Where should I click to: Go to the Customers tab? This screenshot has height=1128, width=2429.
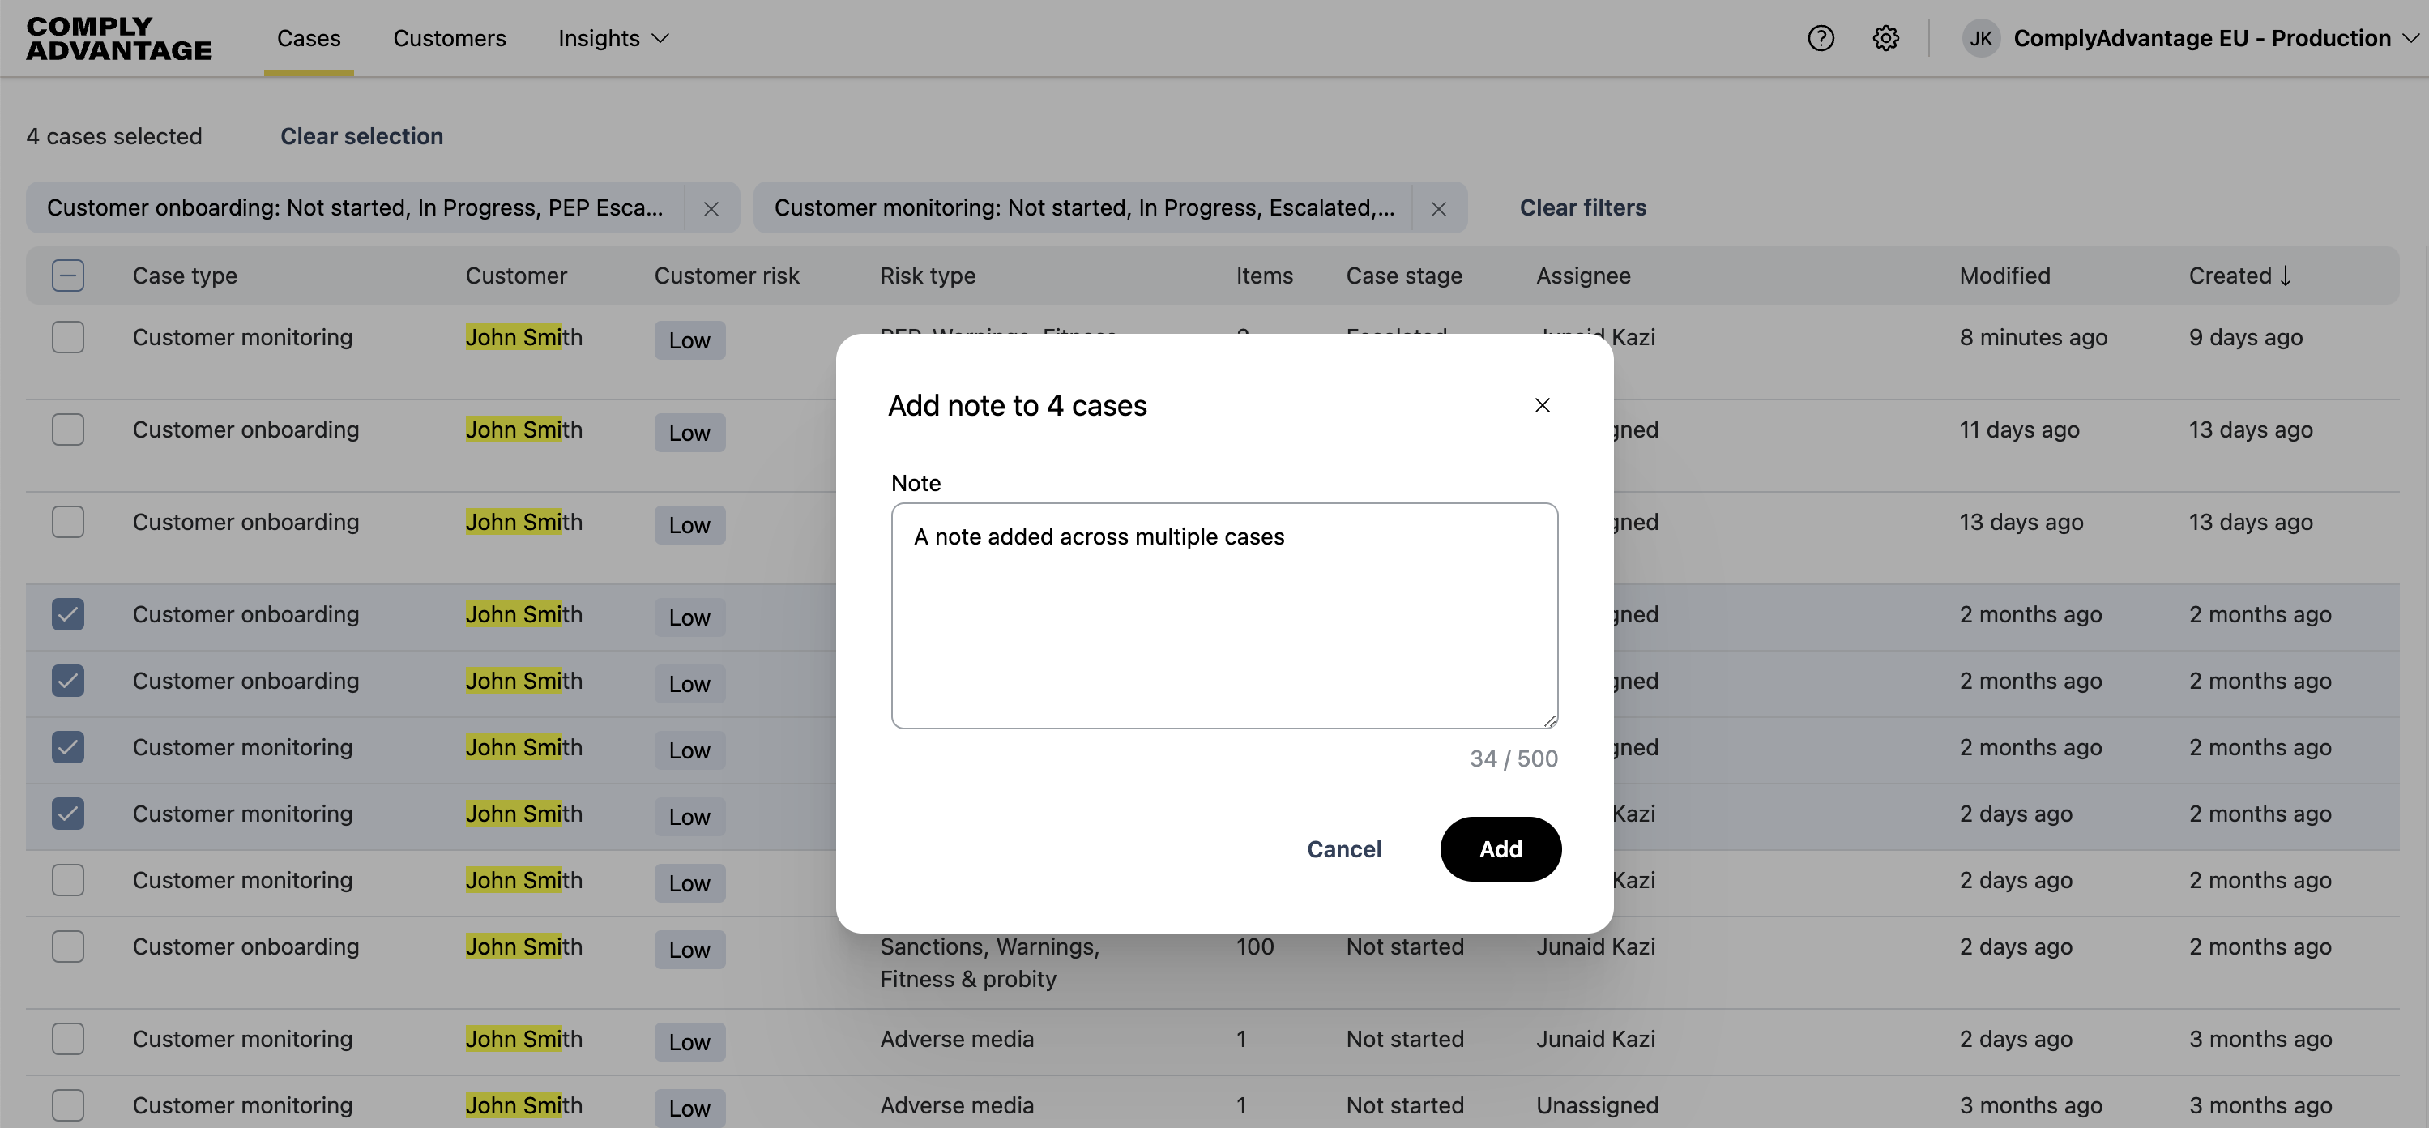pyautogui.click(x=449, y=39)
